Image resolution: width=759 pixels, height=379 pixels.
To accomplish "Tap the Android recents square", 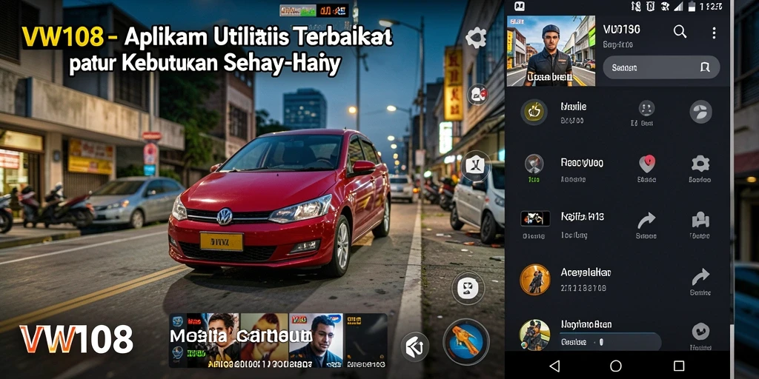I will (679, 366).
